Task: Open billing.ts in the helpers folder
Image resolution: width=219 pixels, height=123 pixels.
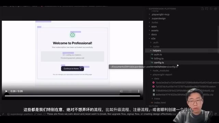Action: pyautogui.click(x=159, y=58)
